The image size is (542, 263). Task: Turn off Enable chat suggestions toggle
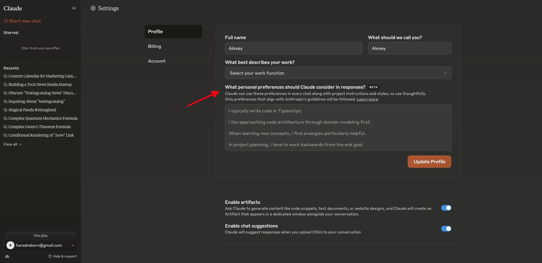point(446,229)
